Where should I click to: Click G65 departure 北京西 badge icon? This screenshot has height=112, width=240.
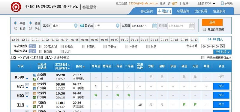[x=34, y=93]
